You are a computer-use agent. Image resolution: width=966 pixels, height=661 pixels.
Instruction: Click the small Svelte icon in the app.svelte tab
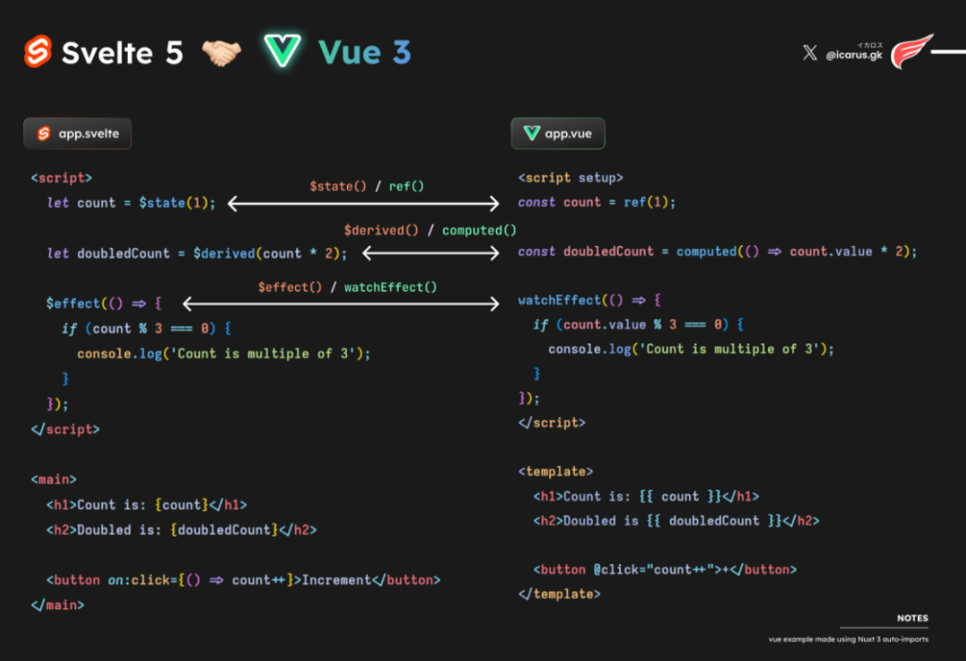click(x=44, y=133)
